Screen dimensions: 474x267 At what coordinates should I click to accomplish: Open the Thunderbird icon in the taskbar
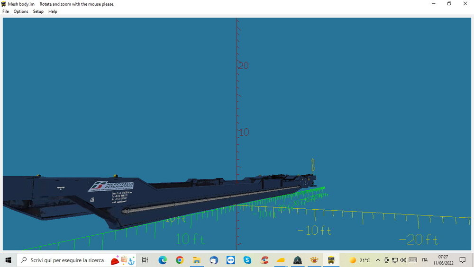[214, 260]
